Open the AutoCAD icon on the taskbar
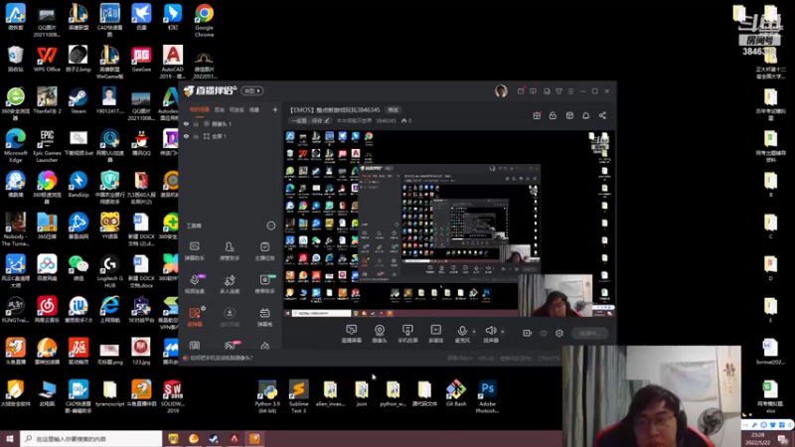 point(235,439)
